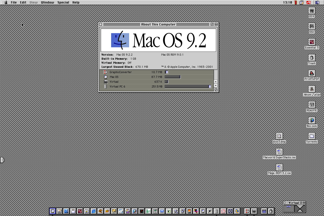Click the ATI icon in menu bar
324x216 pixels.
pyautogui.click(x=309, y=3)
